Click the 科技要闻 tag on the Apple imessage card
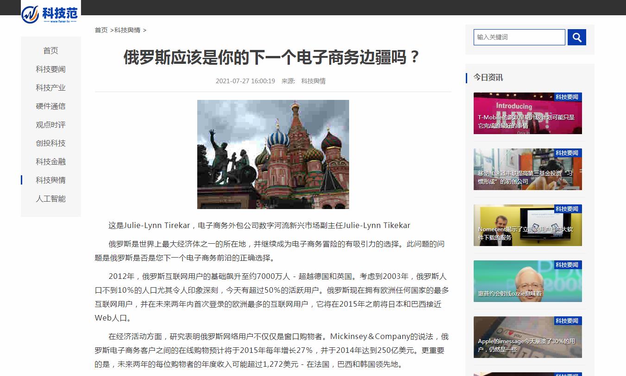 pos(568,321)
